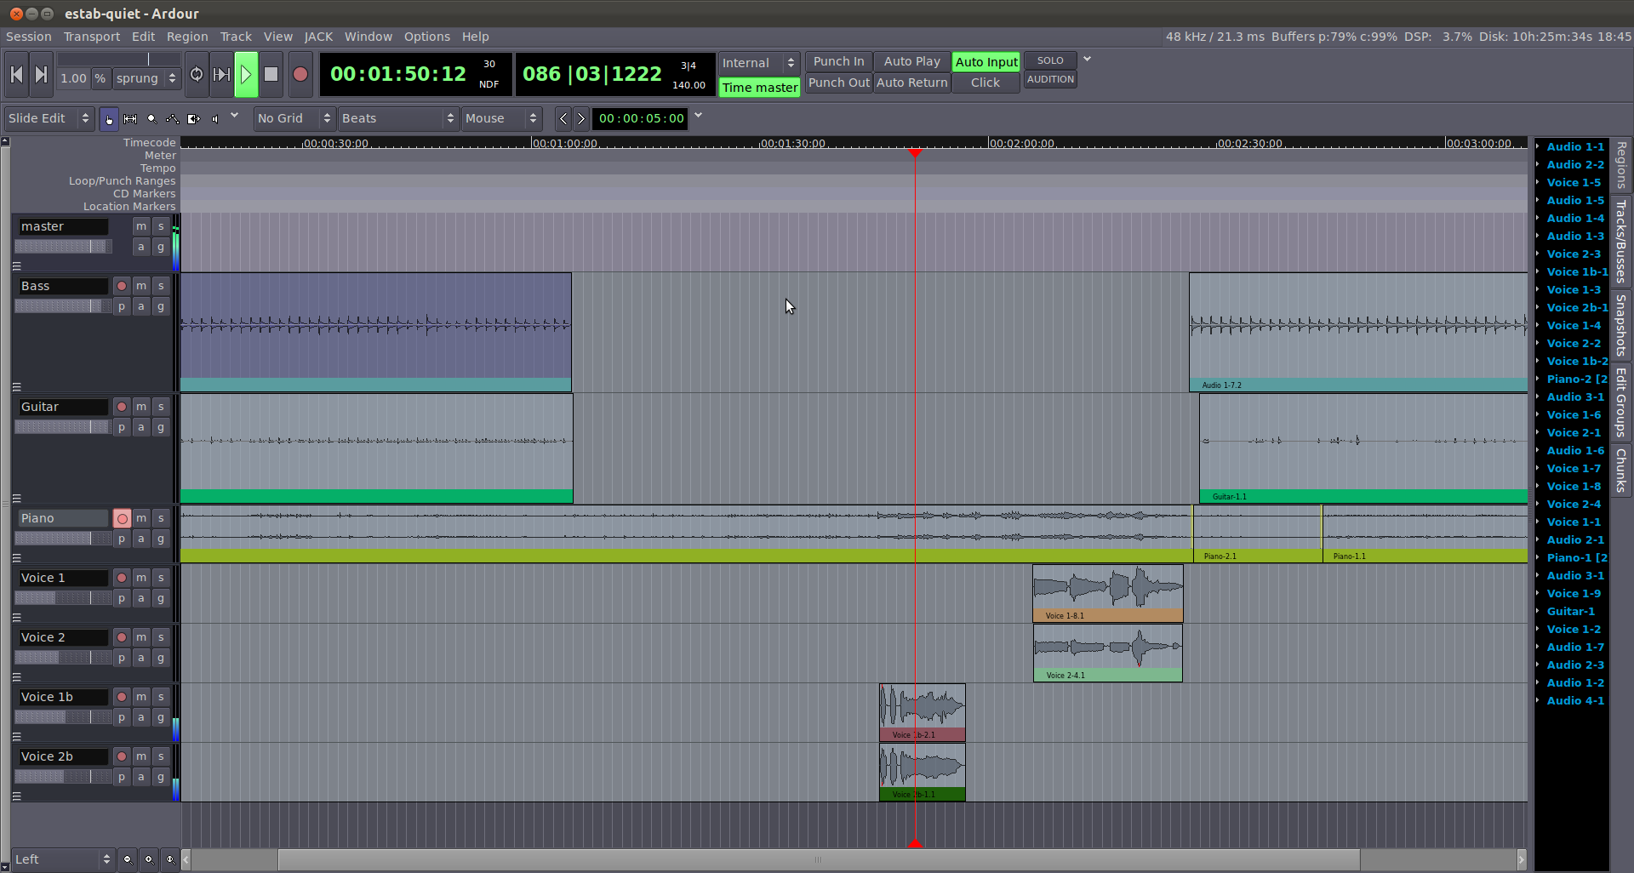The image size is (1634, 873).
Task: Open the Mouse zoom focus dropdown
Action: pos(501,119)
